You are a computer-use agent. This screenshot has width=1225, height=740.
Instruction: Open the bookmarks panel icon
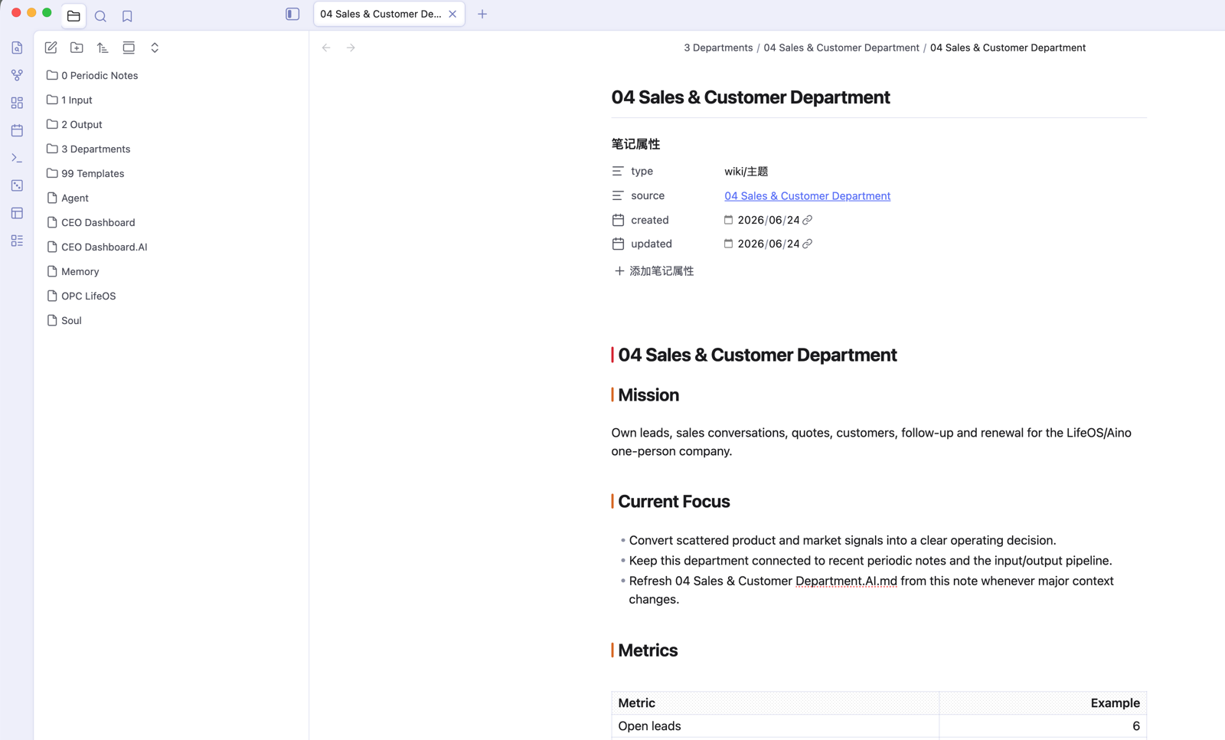pyautogui.click(x=127, y=15)
